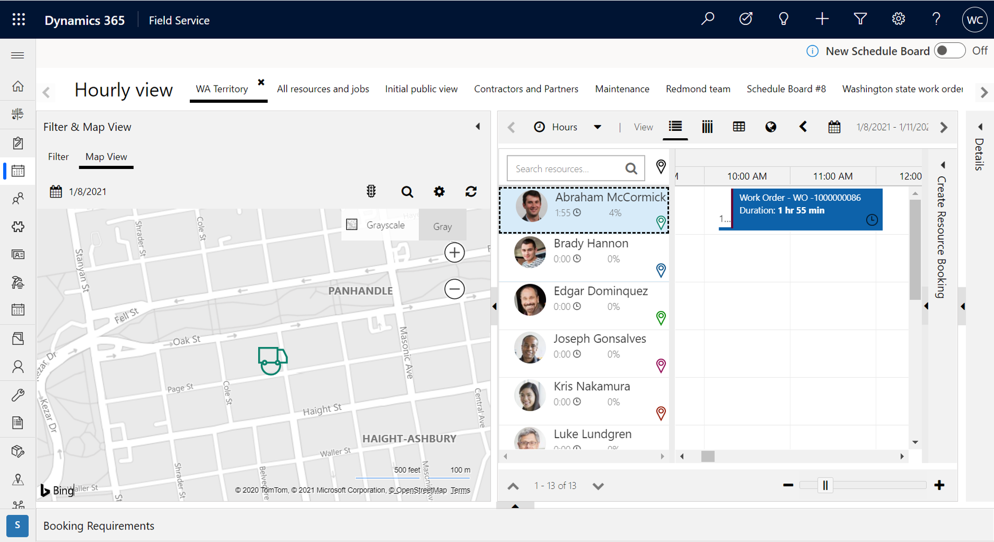Turn on the New Schedule Board toggle

coord(950,51)
